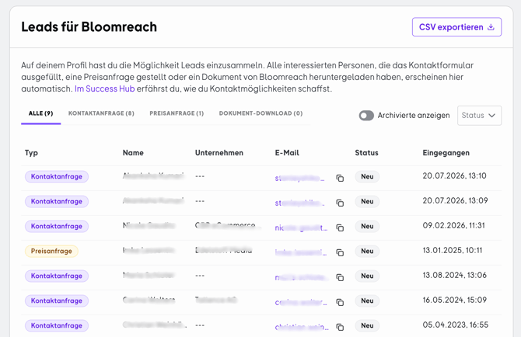The width and height of the screenshot is (521, 337).
Task: Click Kontaktanfrage badge in the 20.07.2026, 13:09 row
Action: click(57, 201)
